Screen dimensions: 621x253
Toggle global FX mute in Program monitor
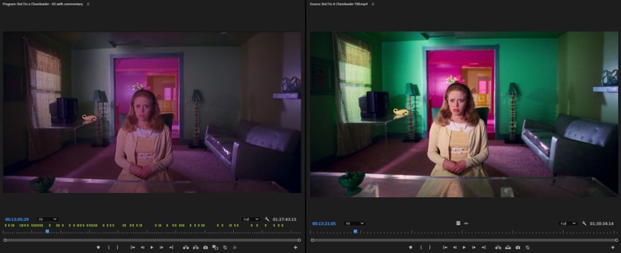click(x=235, y=247)
